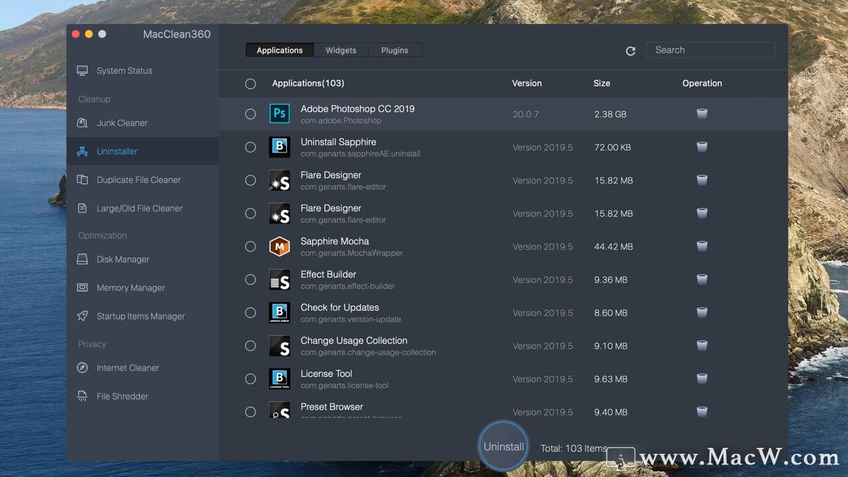Viewport: 848px width, 477px height.
Task: Switch to the Plugins tab
Action: (x=395, y=50)
